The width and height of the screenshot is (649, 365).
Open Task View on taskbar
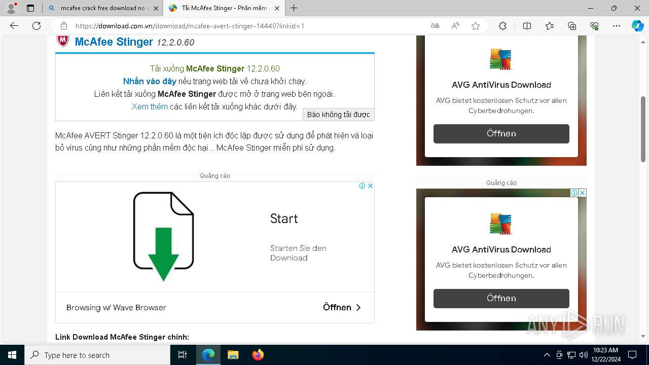183,355
